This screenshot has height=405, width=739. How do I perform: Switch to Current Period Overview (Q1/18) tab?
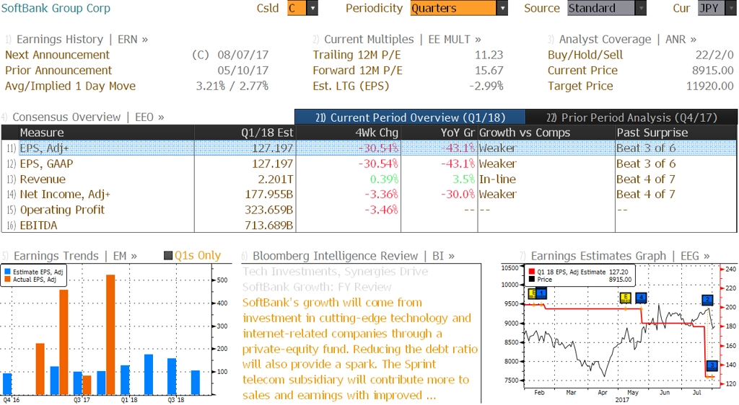point(410,117)
